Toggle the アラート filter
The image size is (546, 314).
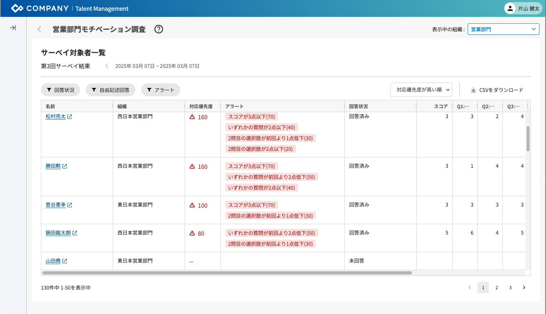(160, 90)
